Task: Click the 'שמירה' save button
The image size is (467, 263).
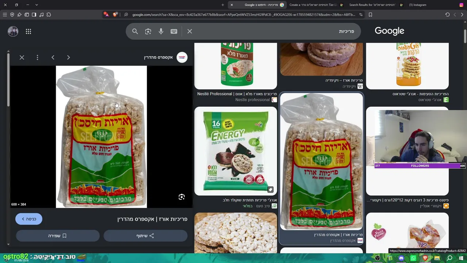Action: click(58, 236)
